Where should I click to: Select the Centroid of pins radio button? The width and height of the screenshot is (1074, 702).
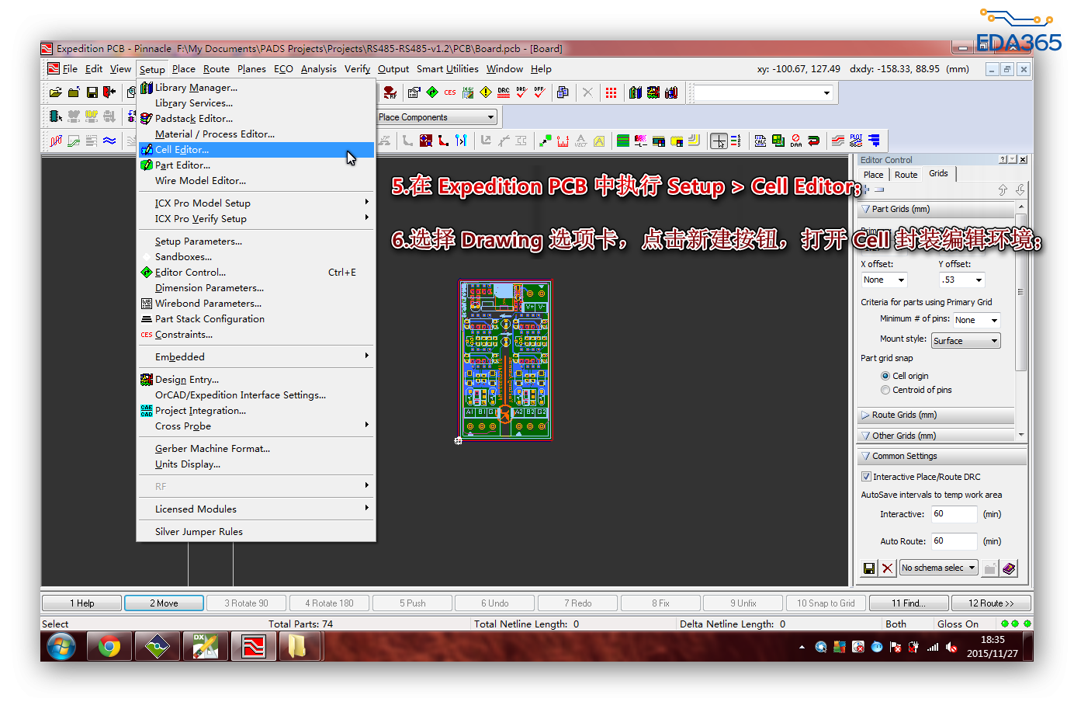pyautogui.click(x=885, y=390)
